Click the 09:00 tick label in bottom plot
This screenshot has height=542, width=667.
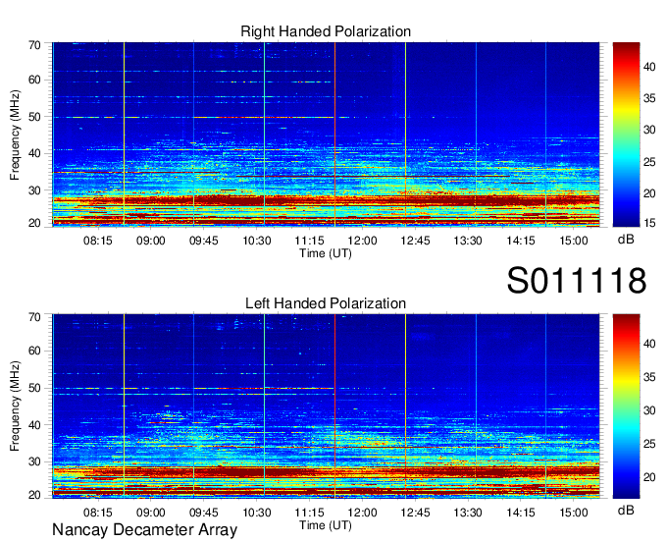point(151,513)
